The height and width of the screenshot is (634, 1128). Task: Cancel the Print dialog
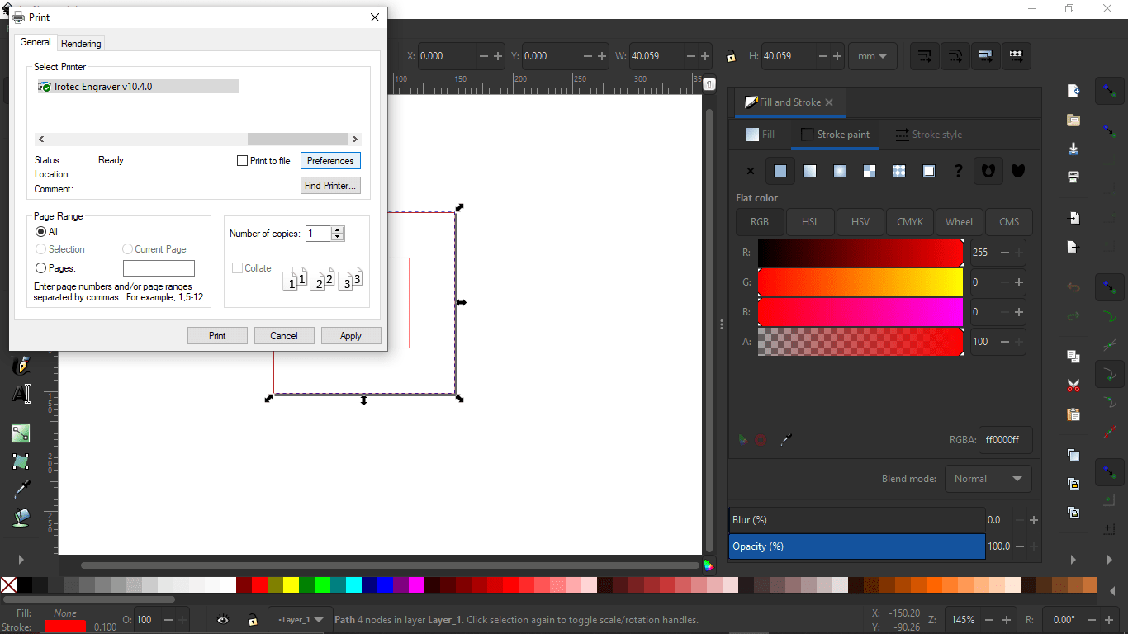(283, 336)
